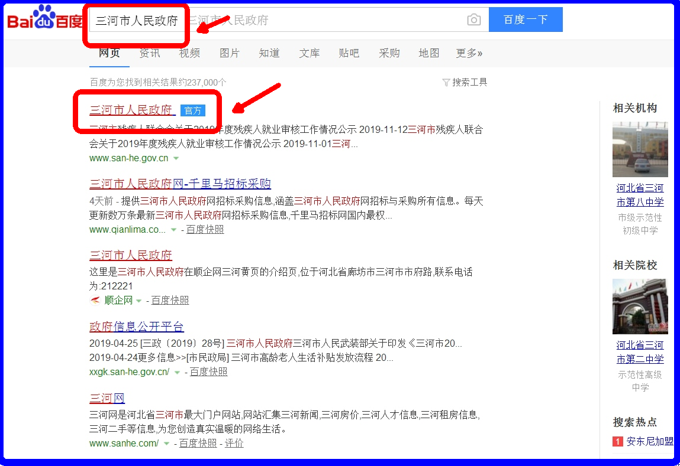Click the blue 官方 official badge
Viewport: 680px width, 466px height.
[193, 110]
